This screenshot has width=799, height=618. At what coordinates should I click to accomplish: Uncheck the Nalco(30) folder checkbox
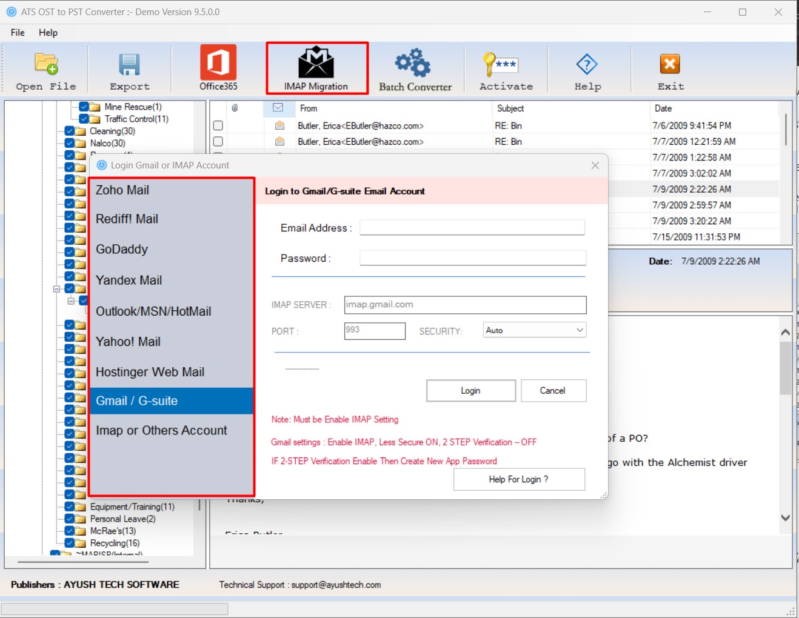click(70, 143)
